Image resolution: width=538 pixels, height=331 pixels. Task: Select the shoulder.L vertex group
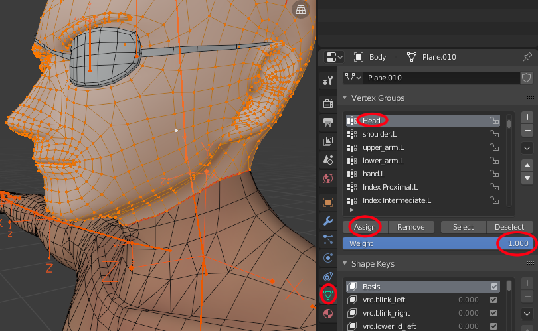[x=422, y=134]
